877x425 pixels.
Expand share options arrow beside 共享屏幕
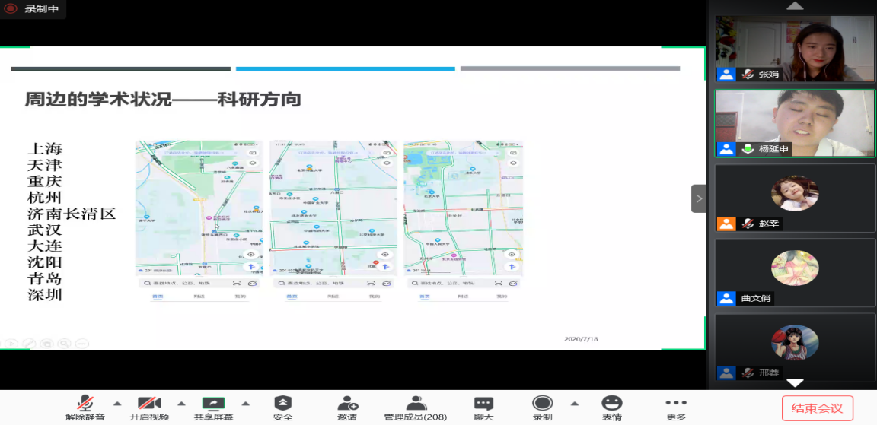point(245,404)
